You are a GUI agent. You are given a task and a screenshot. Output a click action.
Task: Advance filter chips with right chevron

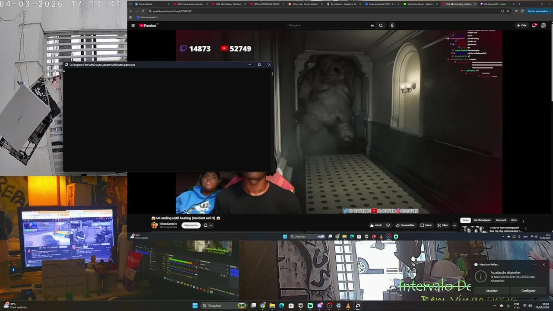pyautogui.click(x=523, y=221)
